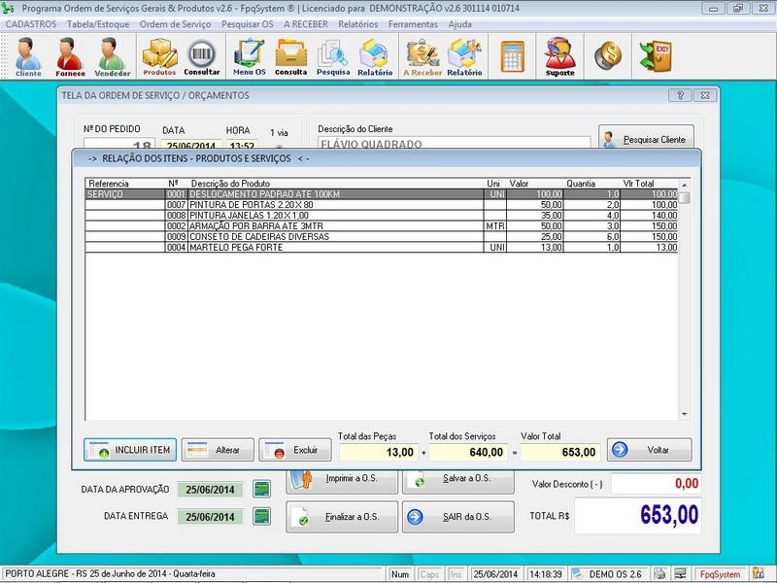777x583 pixels.
Task: Open calendar next to Data da Aprovação
Action: click(x=260, y=489)
